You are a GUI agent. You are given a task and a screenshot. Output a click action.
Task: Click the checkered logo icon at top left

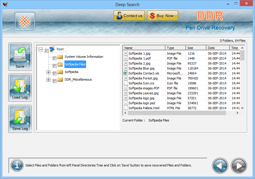(25, 21)
